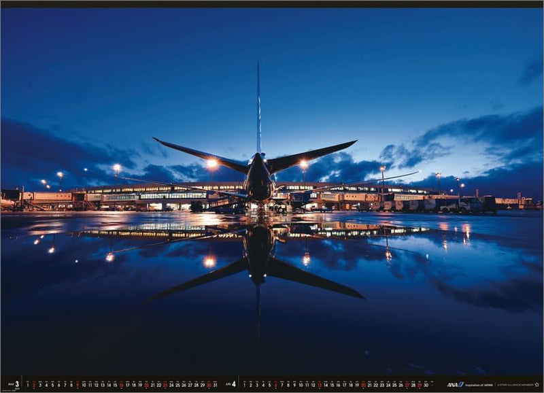Select March 16 red date
Viewport: 544px width, 393px height.
(122, 385)
